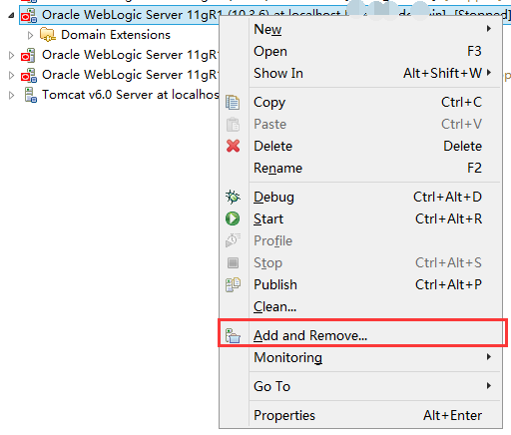Select Publish in the context menu

[x=360, y=284]
